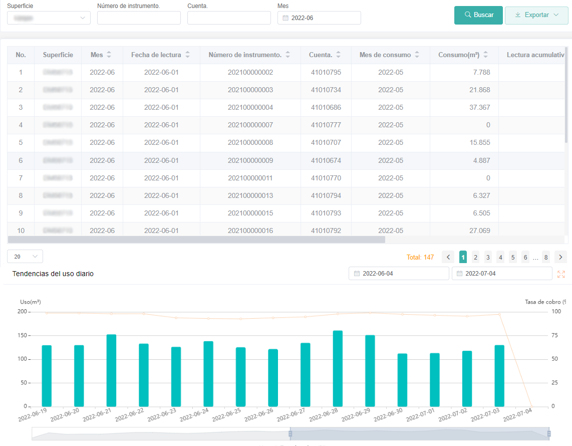572x446 pixels.
Task: Click the fullscreen expand chart icon
Action: 561,274
